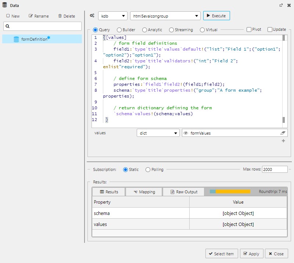Click the pop-out window icon in title bar

281,6
